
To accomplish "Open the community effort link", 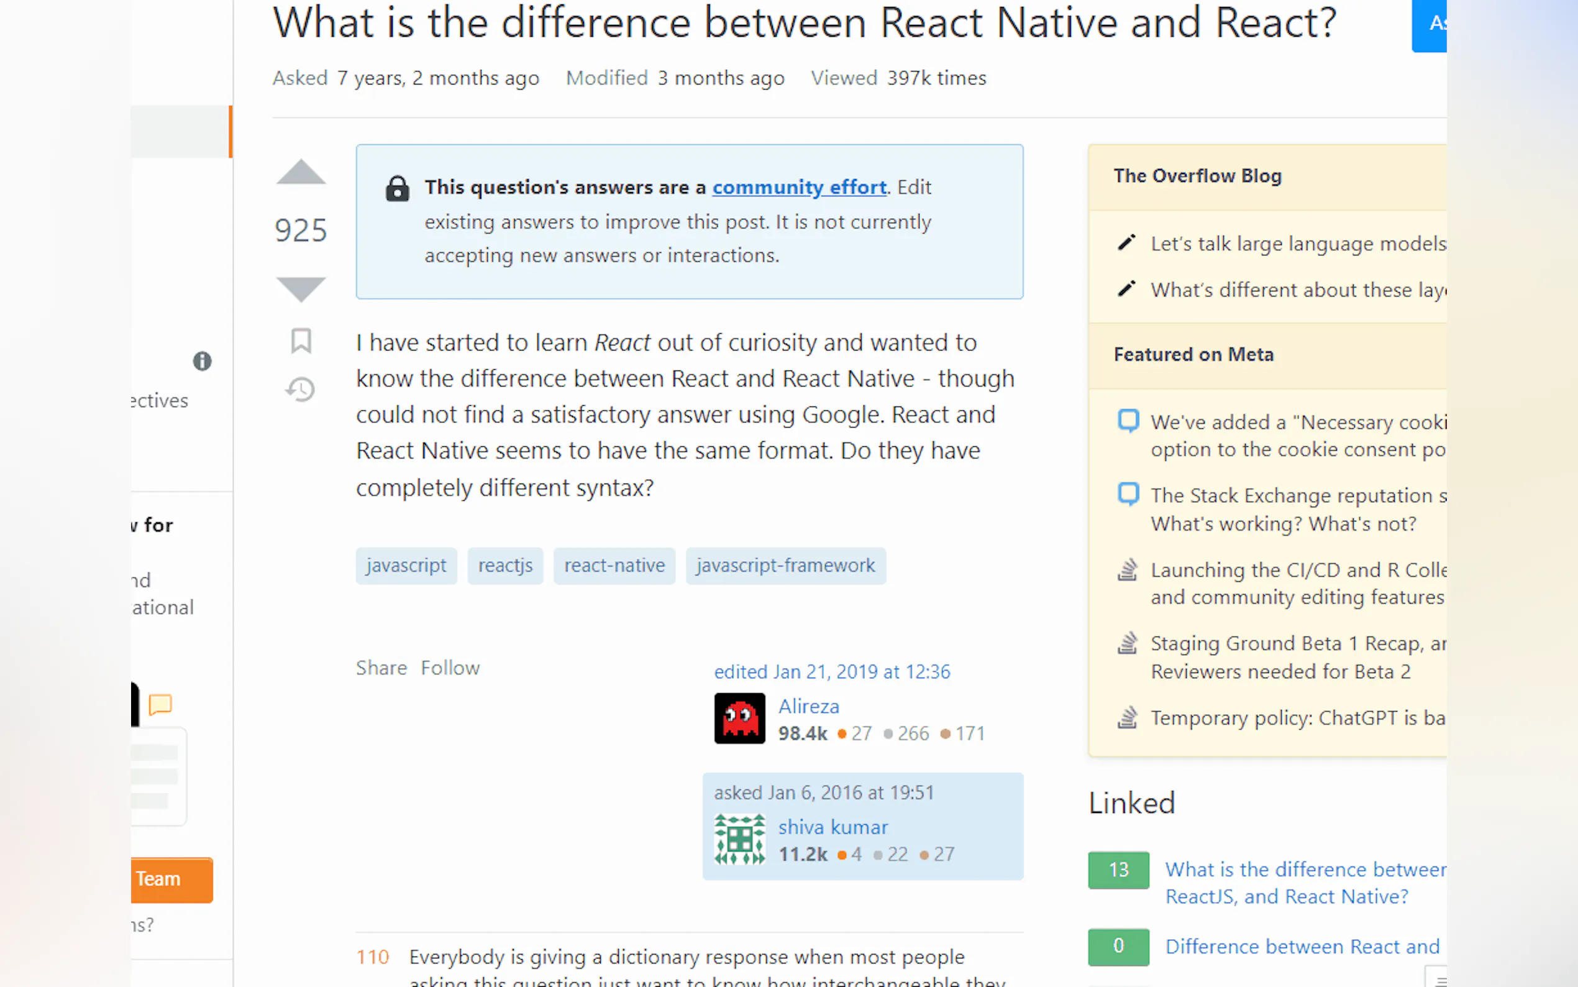I will (x=799, y=187).
